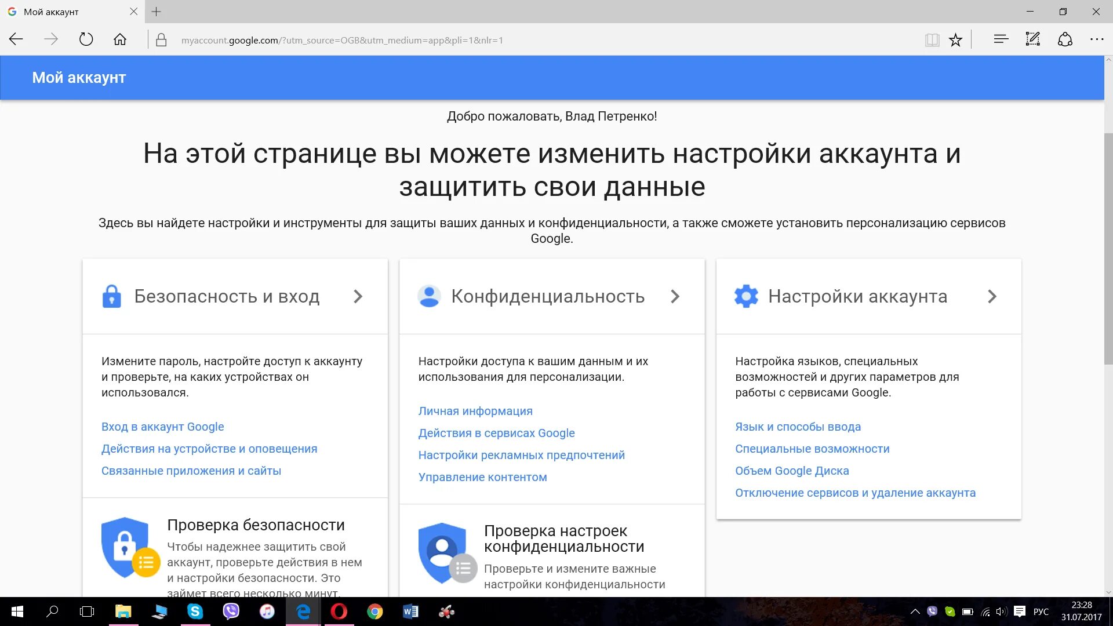
Task: Open Вход в аккаунт Google link
Action: tap(162, 427)
